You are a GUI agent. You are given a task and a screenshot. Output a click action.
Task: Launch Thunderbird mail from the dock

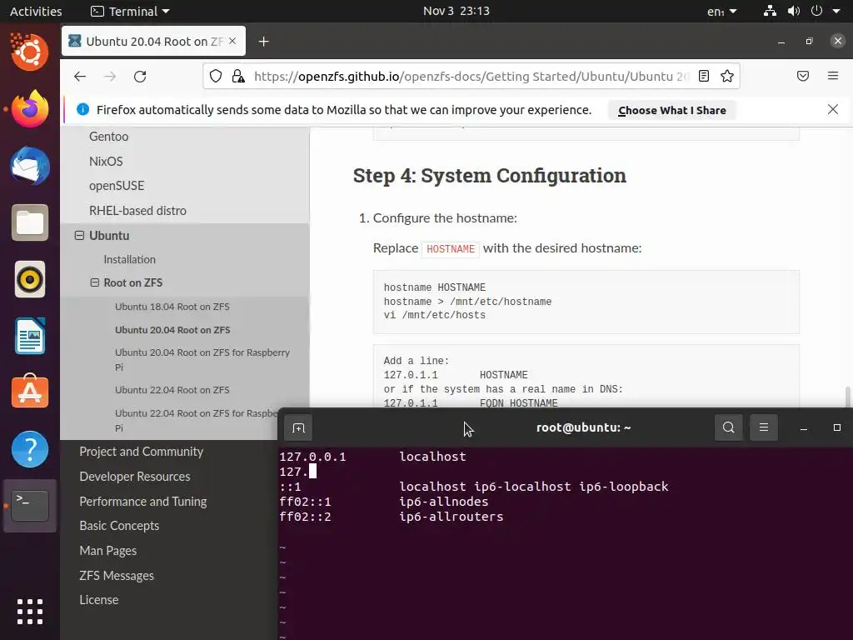(30, 166)
